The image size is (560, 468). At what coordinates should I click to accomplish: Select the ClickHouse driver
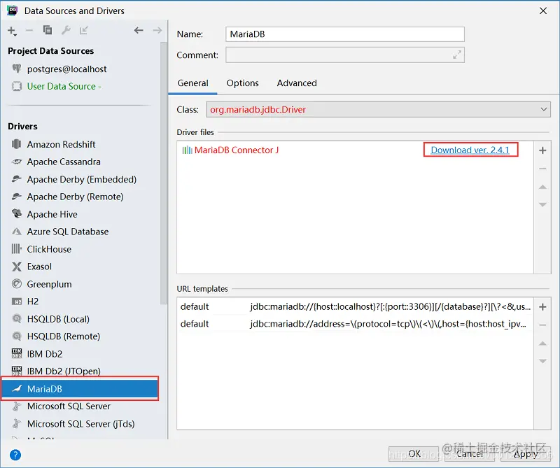coord(49,249)
